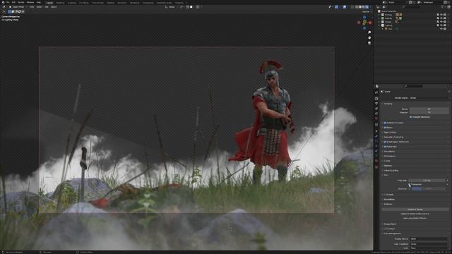This screenshot has height=254, width=452.
Task: Toggle Viewport Denoising checkbox
Action: pos(411,117)
